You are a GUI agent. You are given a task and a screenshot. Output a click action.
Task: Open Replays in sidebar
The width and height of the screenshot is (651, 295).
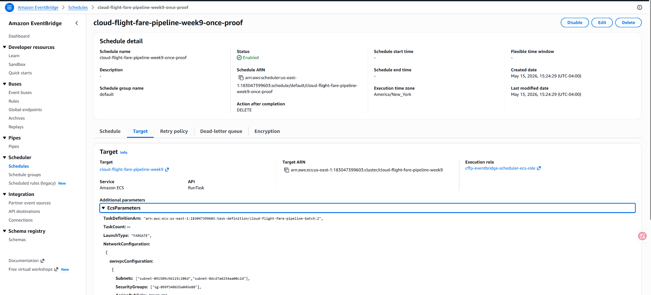click(16, 127)
